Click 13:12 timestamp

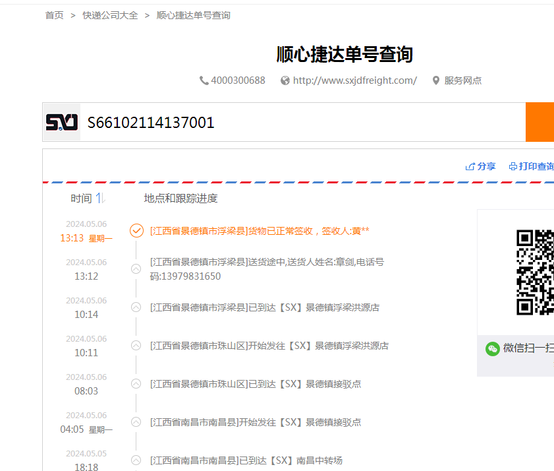click(86, 276)
